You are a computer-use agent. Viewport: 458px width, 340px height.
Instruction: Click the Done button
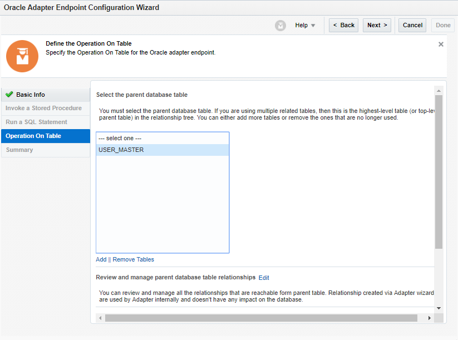443,26
